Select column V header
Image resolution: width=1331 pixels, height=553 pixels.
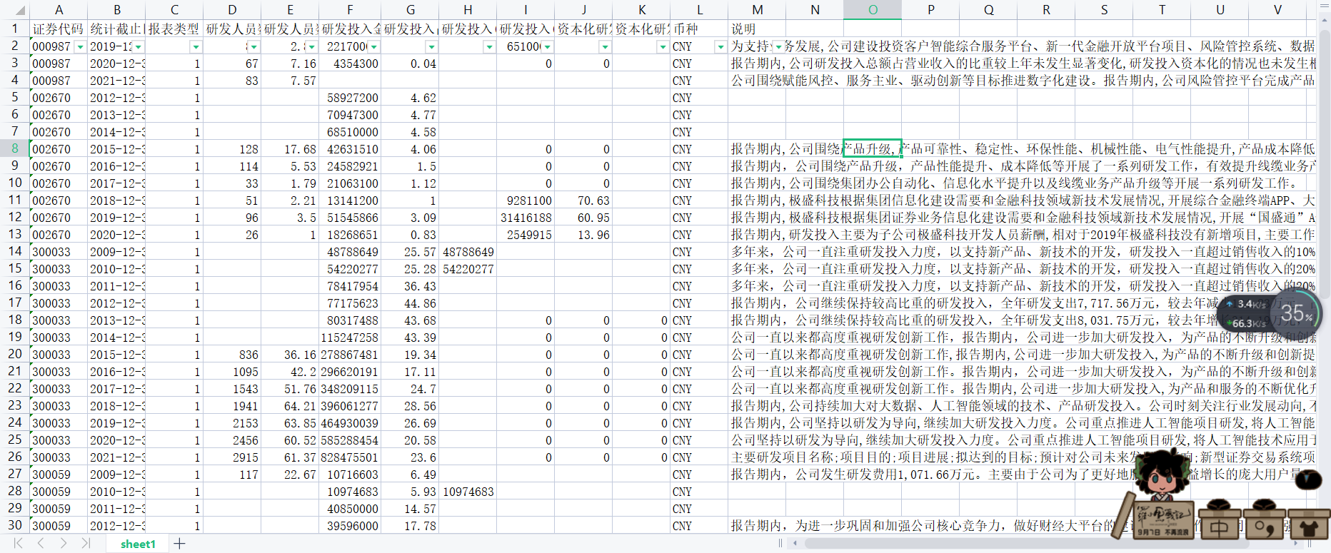1277,9
